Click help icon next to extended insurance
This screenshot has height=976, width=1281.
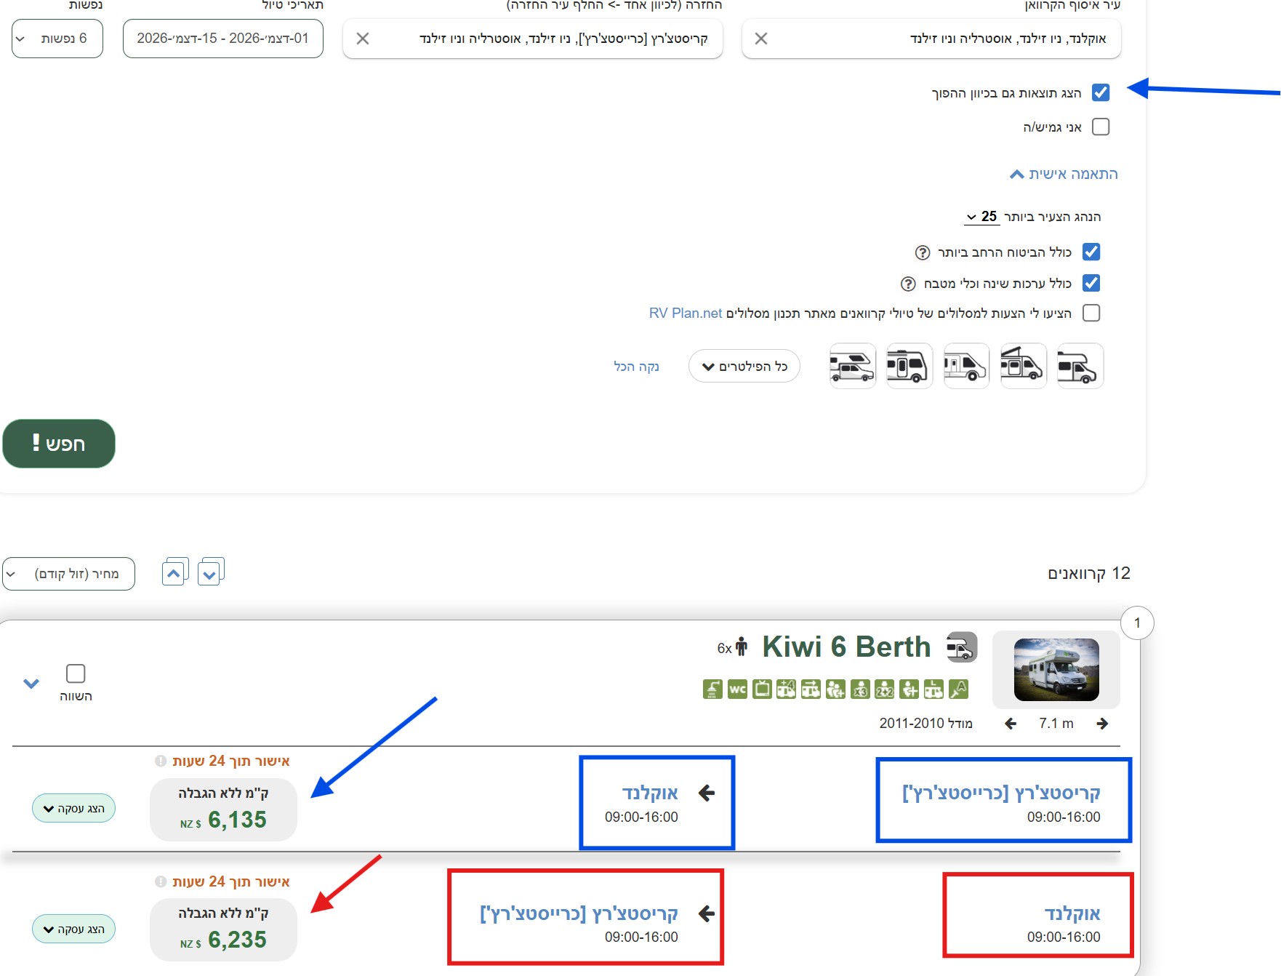tap(922, 252)
